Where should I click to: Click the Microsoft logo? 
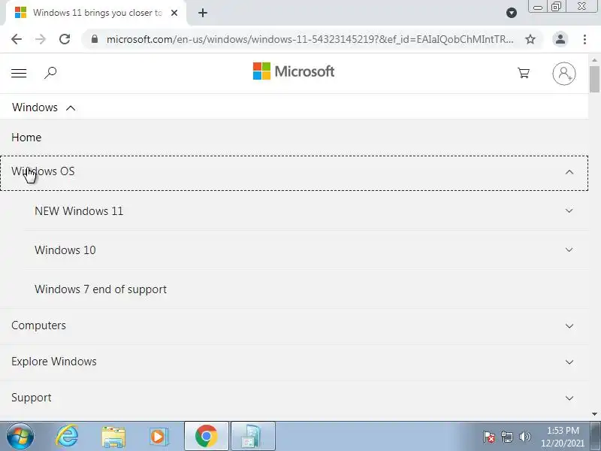click(294, 71)
